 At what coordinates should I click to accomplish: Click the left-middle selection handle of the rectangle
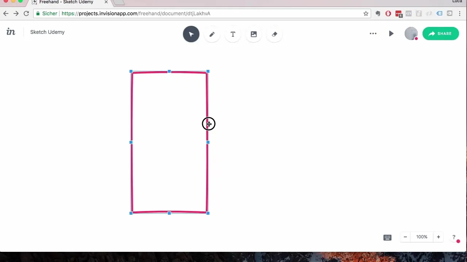coord(131,142)
